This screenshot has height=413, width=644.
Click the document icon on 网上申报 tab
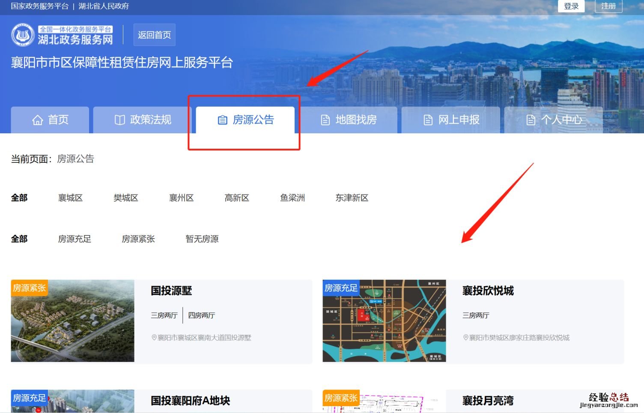point(428,120)
